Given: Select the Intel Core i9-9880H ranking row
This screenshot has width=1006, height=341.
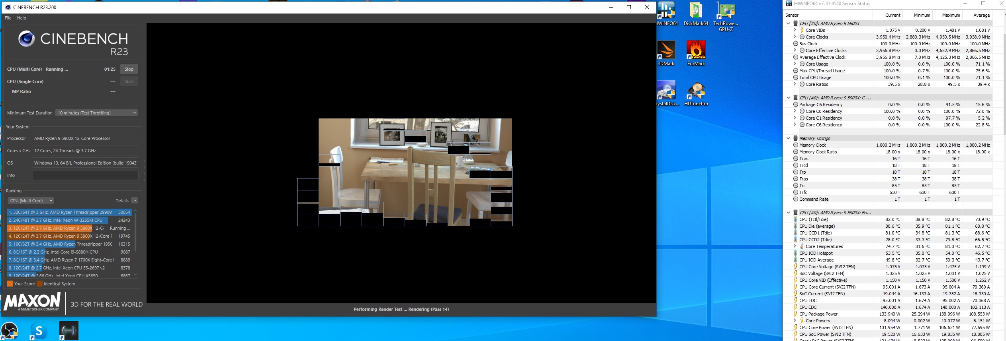Looking at the screenshot, I should (x=69, y=252).
